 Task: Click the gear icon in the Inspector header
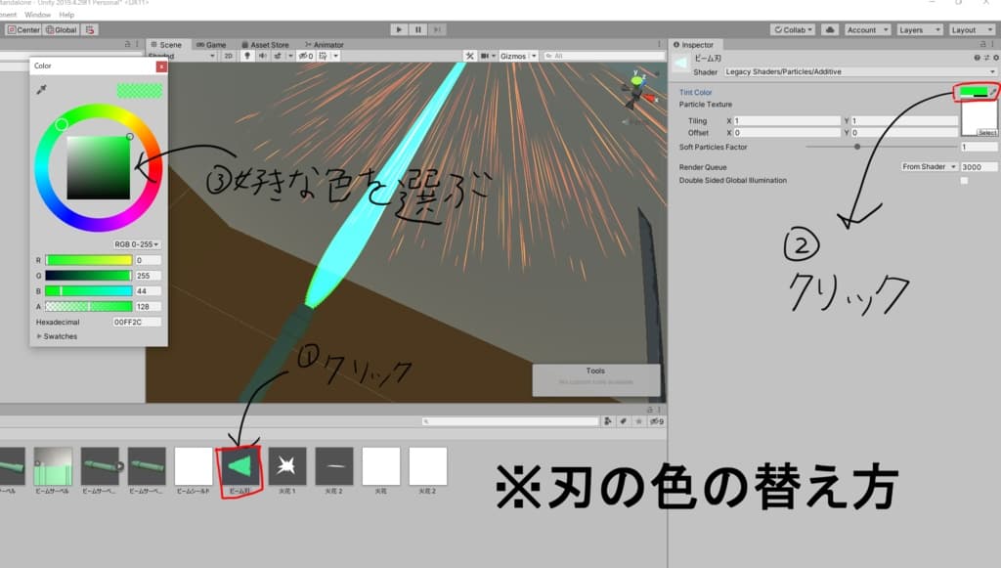(x=995, y=59)
